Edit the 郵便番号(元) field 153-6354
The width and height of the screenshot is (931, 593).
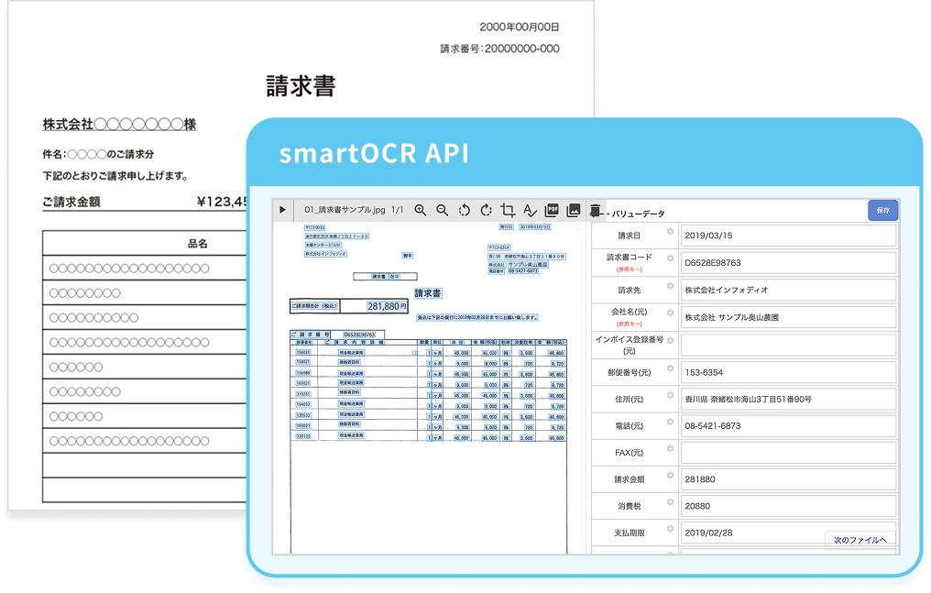[788, 373]
